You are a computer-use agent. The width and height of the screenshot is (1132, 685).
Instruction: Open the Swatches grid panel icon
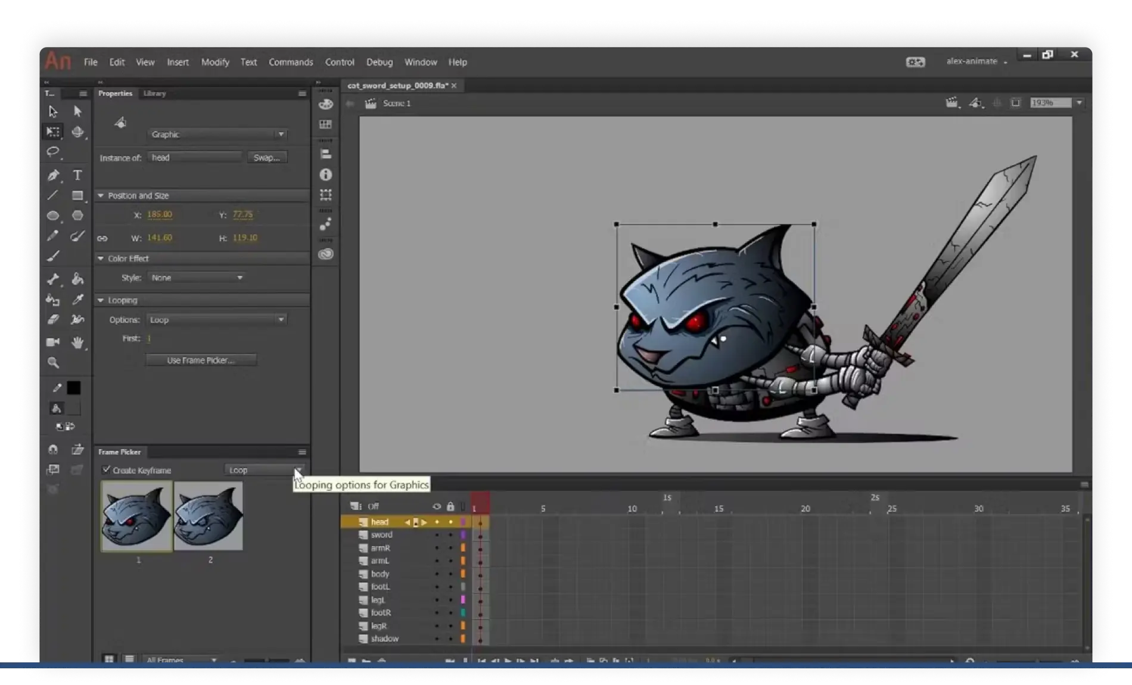[325, 124]
